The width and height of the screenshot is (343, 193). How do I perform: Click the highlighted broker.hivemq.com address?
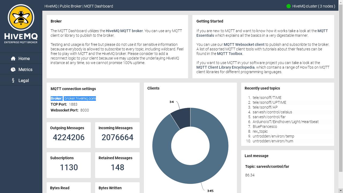(80, 98)
